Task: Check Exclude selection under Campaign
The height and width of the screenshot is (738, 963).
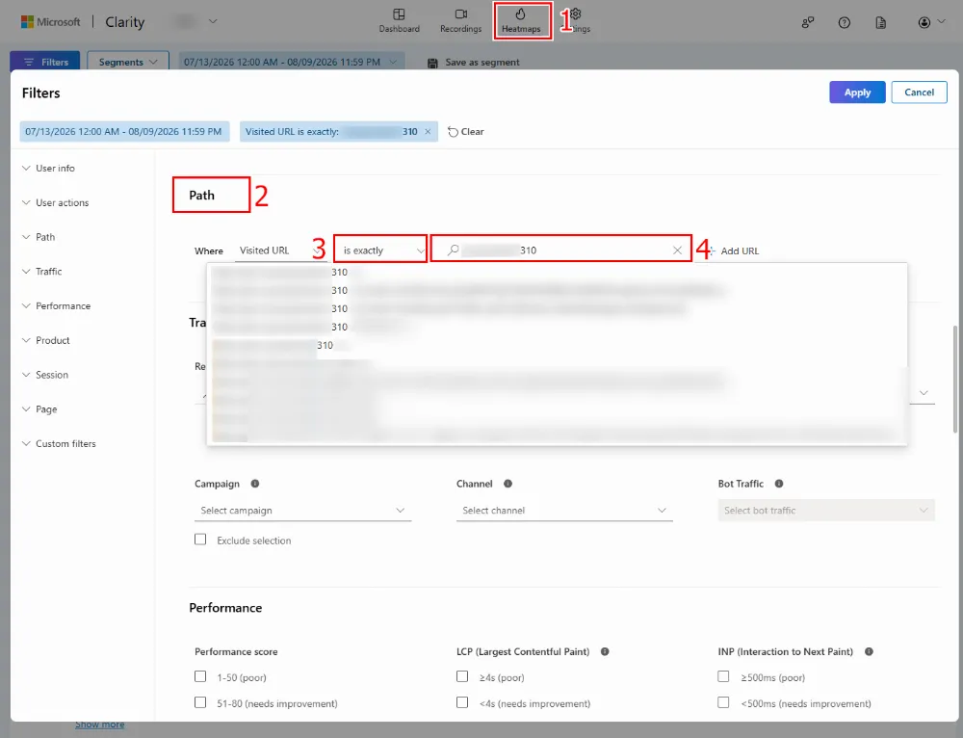Action: tap(200, 540)
